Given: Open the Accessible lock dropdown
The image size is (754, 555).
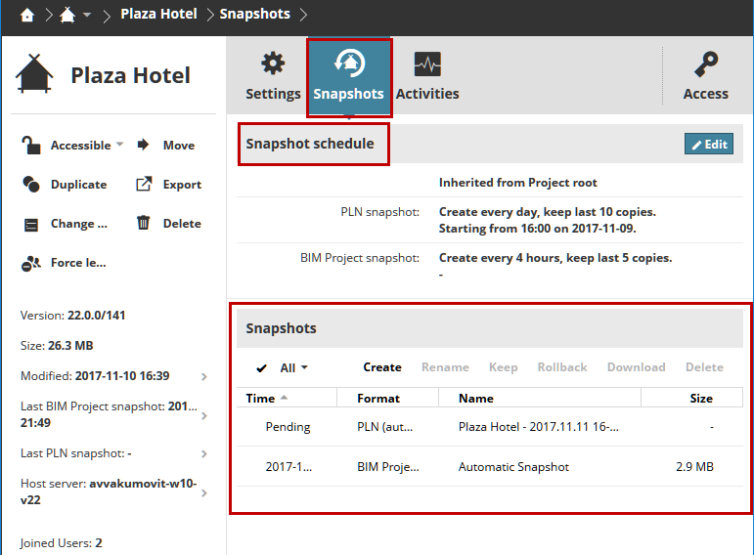Looking at the screenshot, I should click(119, 145).
